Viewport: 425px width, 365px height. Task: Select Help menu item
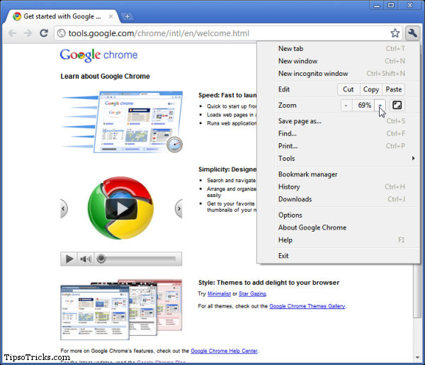tap(346, 240)
